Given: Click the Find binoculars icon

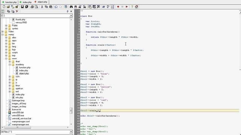Looking at the screenshot, I should coord(71,7).
